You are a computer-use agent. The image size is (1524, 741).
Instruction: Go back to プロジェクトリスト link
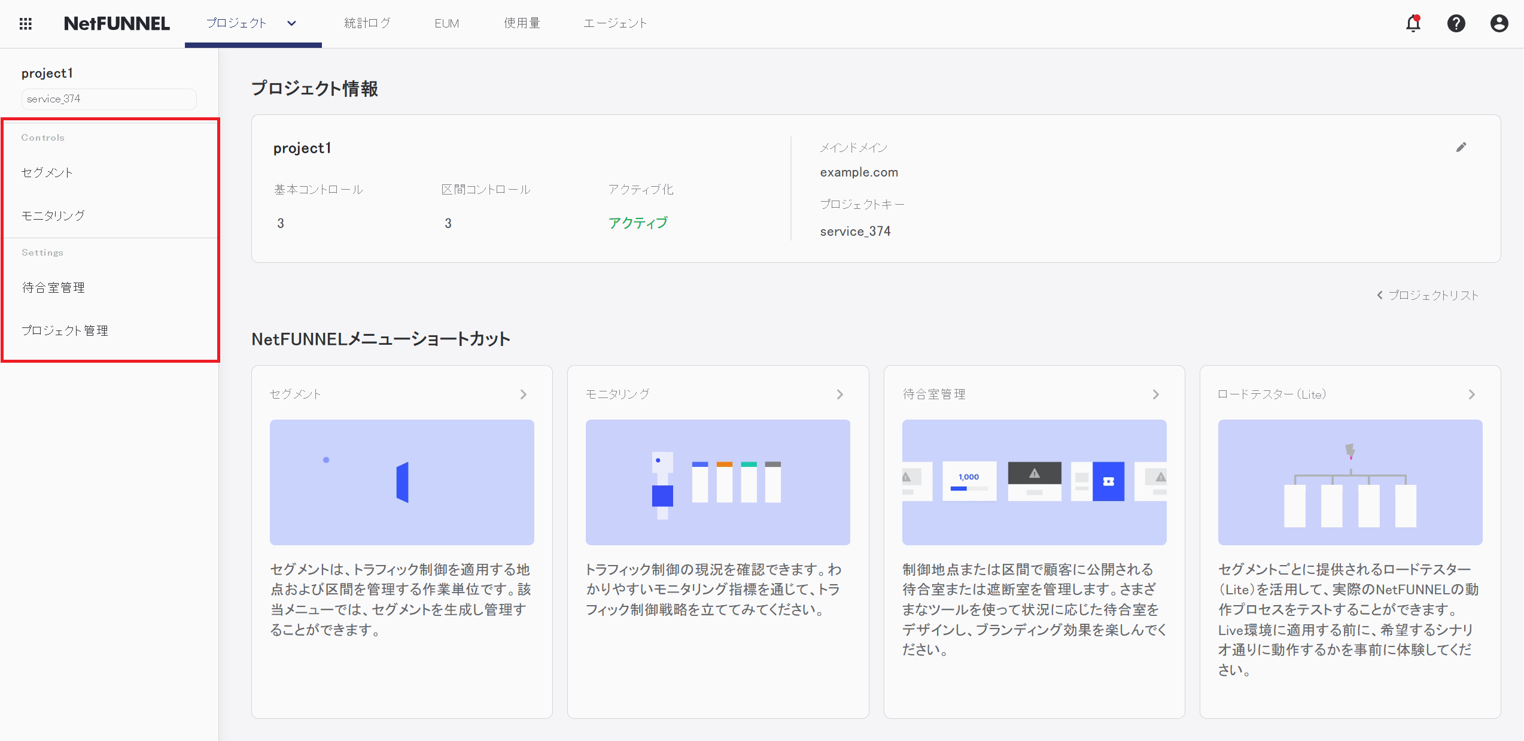tap(1428, 295)
